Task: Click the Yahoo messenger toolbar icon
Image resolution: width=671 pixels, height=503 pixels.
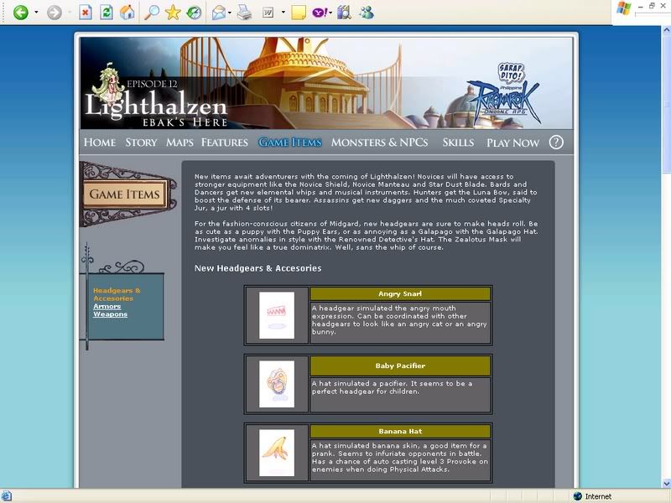Action: [x=320, y=13]
